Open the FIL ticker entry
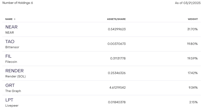This screenshot has height=110, width=204. 8,56
